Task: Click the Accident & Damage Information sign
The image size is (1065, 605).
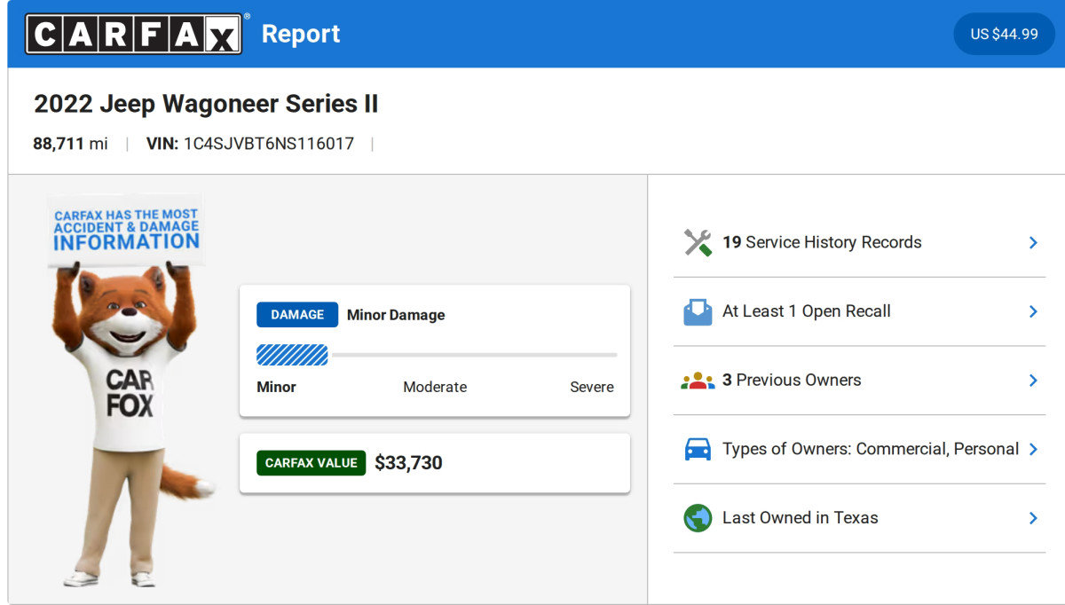Action: [126, 229]
